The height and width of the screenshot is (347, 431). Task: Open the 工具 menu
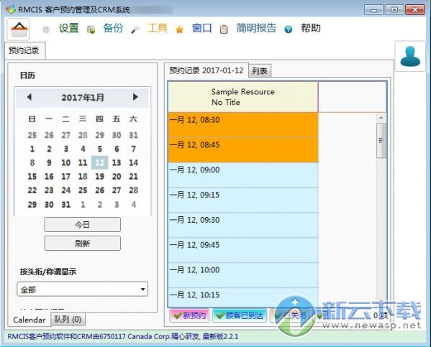point(158,28)
